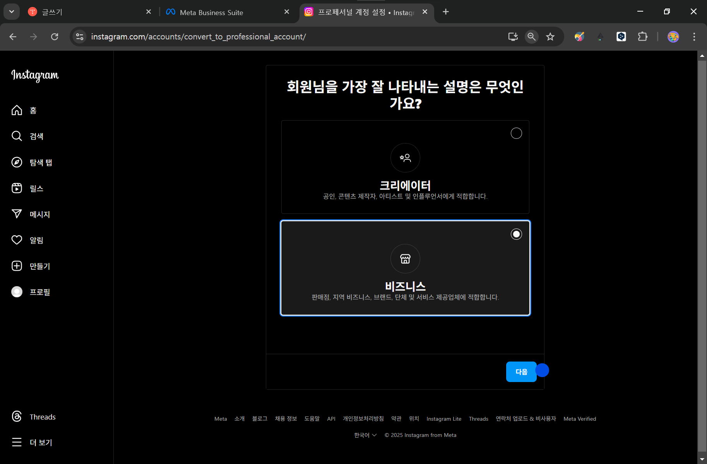This screenshot has height=464, width=707.
Task: Open Profile (프로필) avatar in sidebar
Action: (17, 292)
